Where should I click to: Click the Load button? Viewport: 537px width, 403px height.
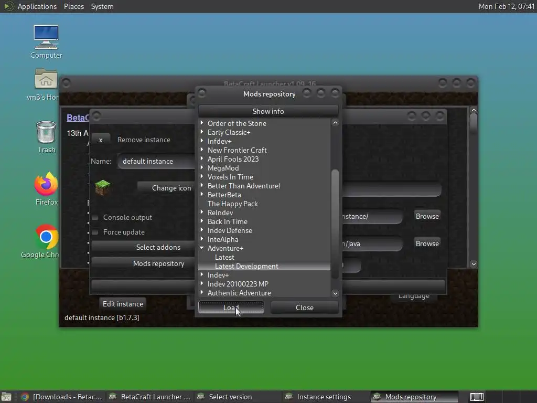click(x=231, y=307)
